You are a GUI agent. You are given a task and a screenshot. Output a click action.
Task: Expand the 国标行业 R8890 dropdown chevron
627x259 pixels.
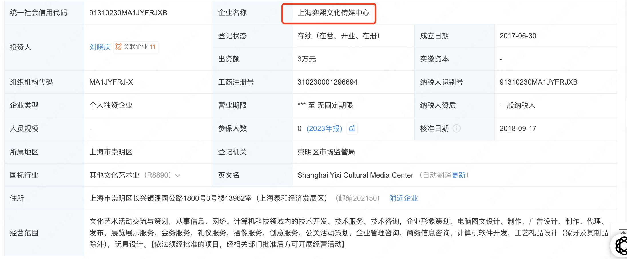[178, 175]
